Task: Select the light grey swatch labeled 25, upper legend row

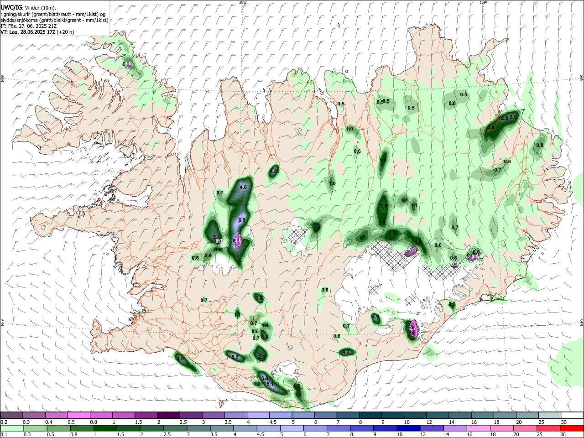Action: tap(550, 416)
